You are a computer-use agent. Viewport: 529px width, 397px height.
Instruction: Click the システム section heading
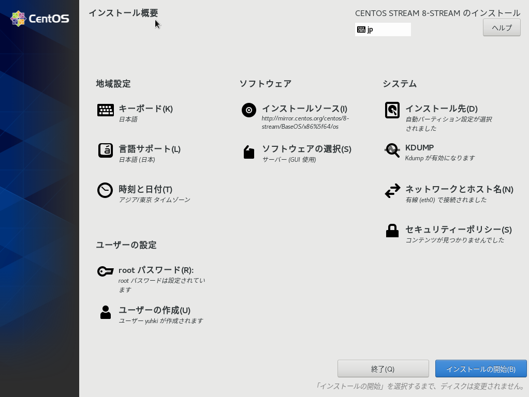pyautogui.click(x=400, y=84)
